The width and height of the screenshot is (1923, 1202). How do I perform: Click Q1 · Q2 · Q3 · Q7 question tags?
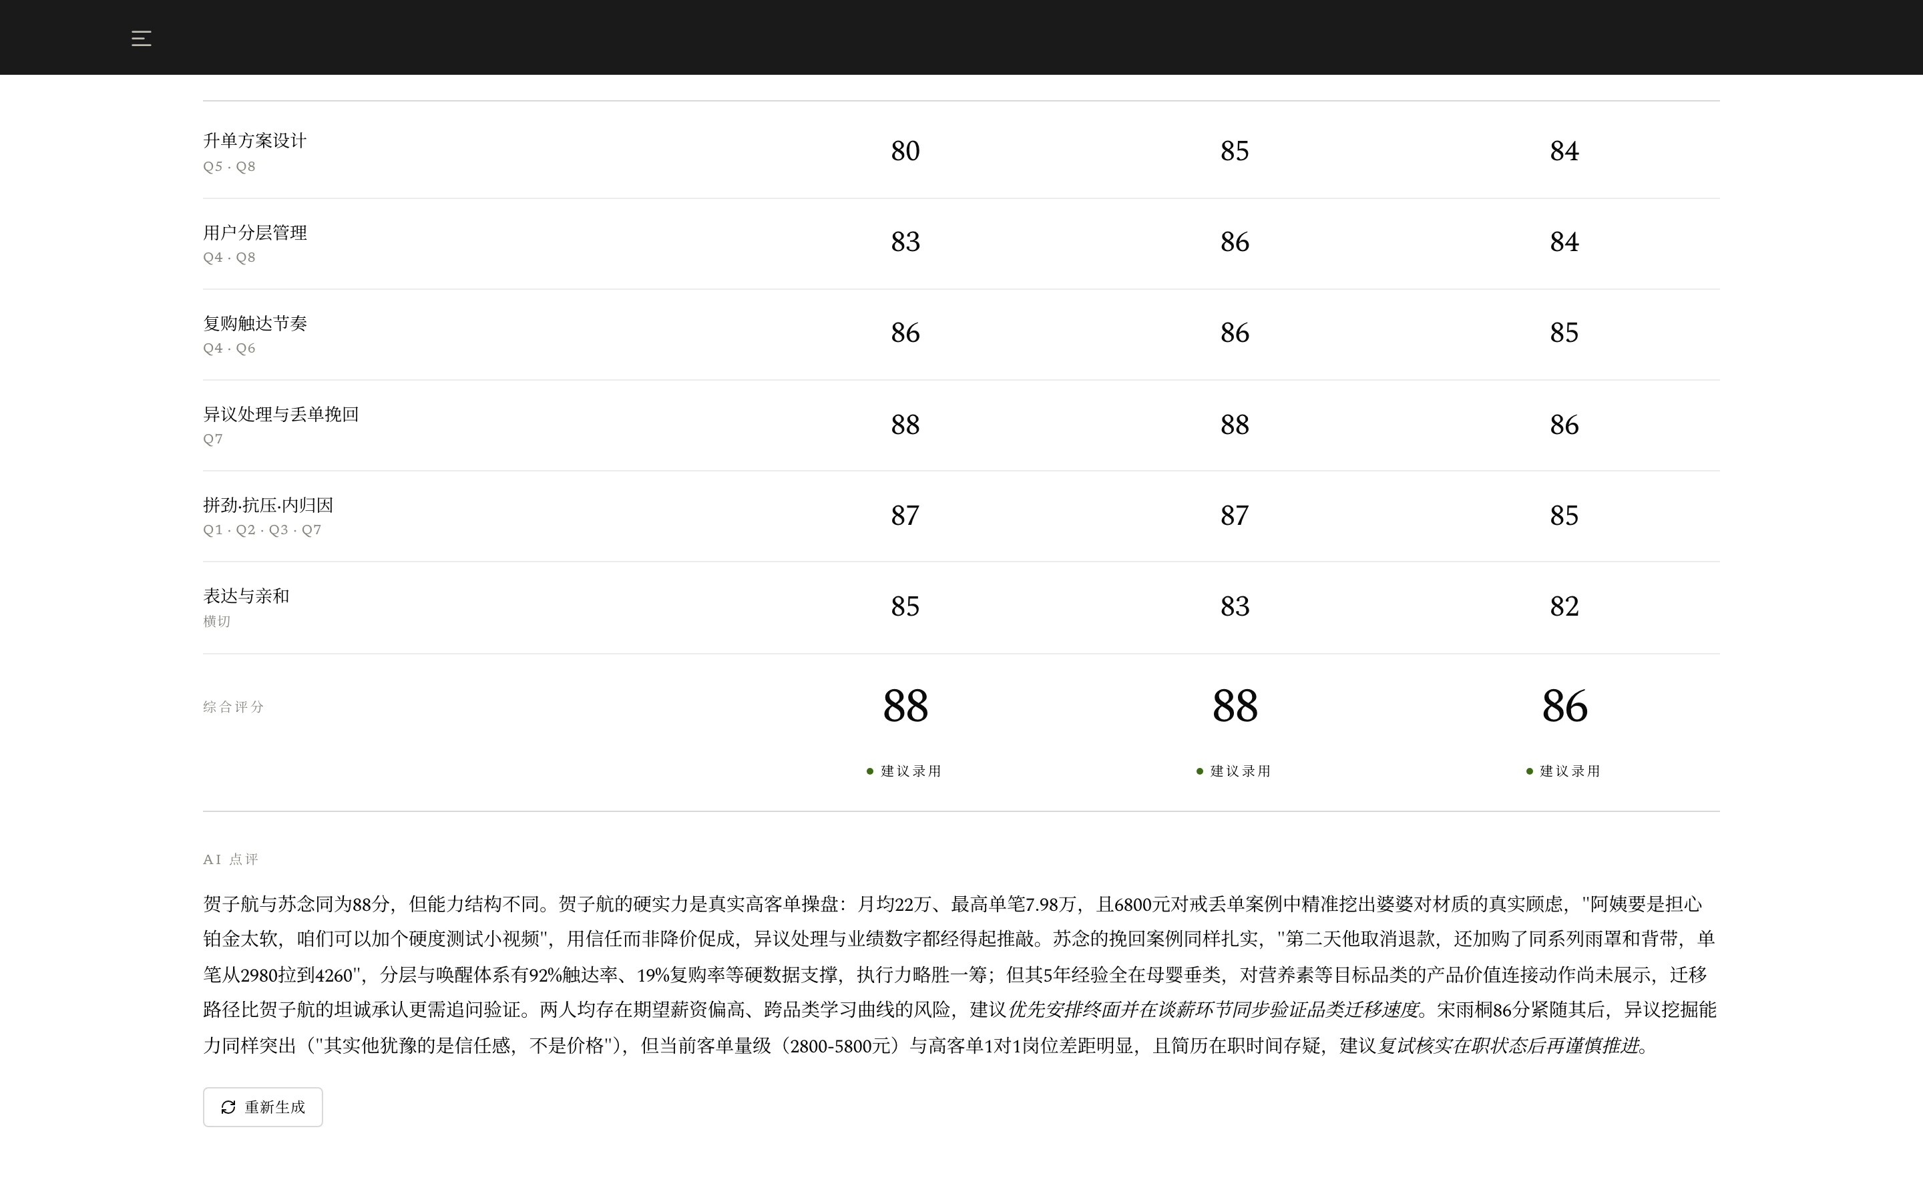(x=262, y=530)
